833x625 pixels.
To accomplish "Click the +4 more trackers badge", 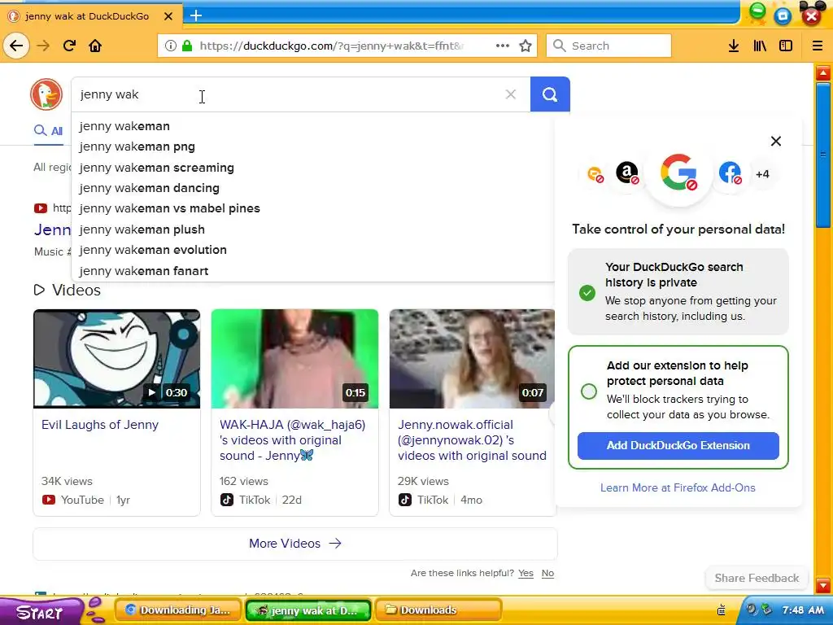I will click(762, 174).
